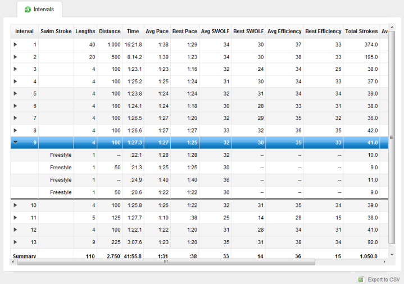Expand interval 13 row
This screenshot has height=284, width=404.
point(15,242)
